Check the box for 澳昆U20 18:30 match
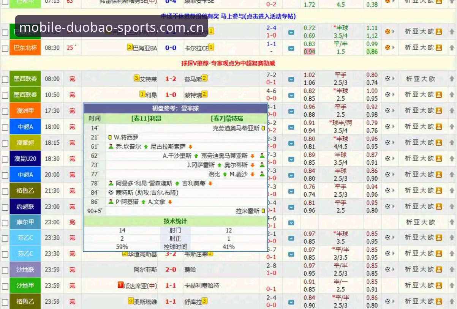 point(5,159)
